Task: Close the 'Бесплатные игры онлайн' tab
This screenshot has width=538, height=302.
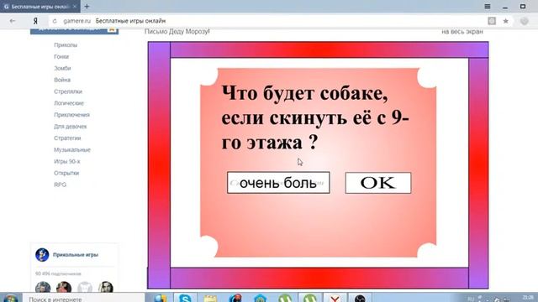Action: (x=75, y=7)
